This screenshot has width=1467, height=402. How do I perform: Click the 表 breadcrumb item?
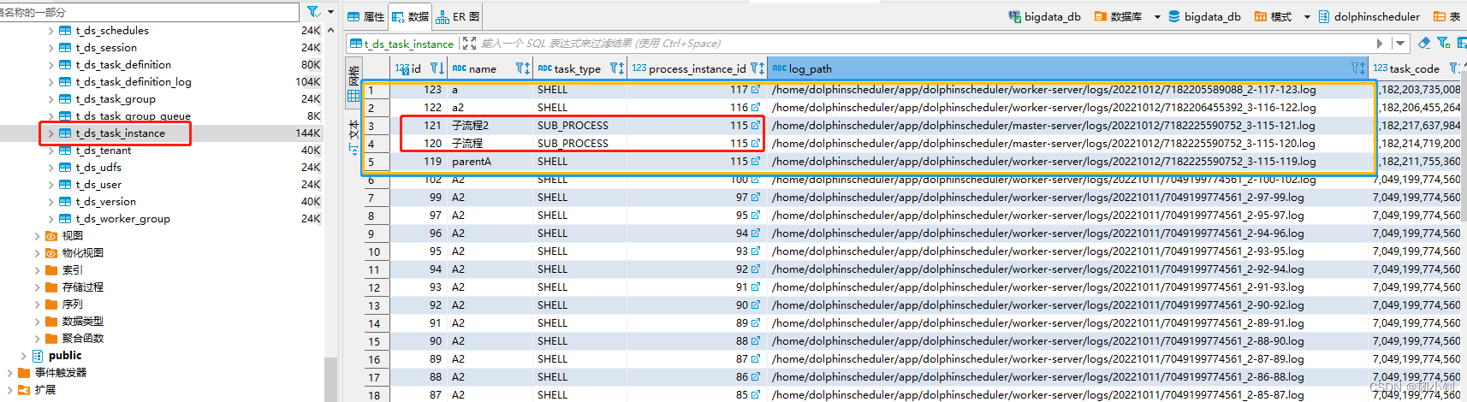click(1446, 16)
